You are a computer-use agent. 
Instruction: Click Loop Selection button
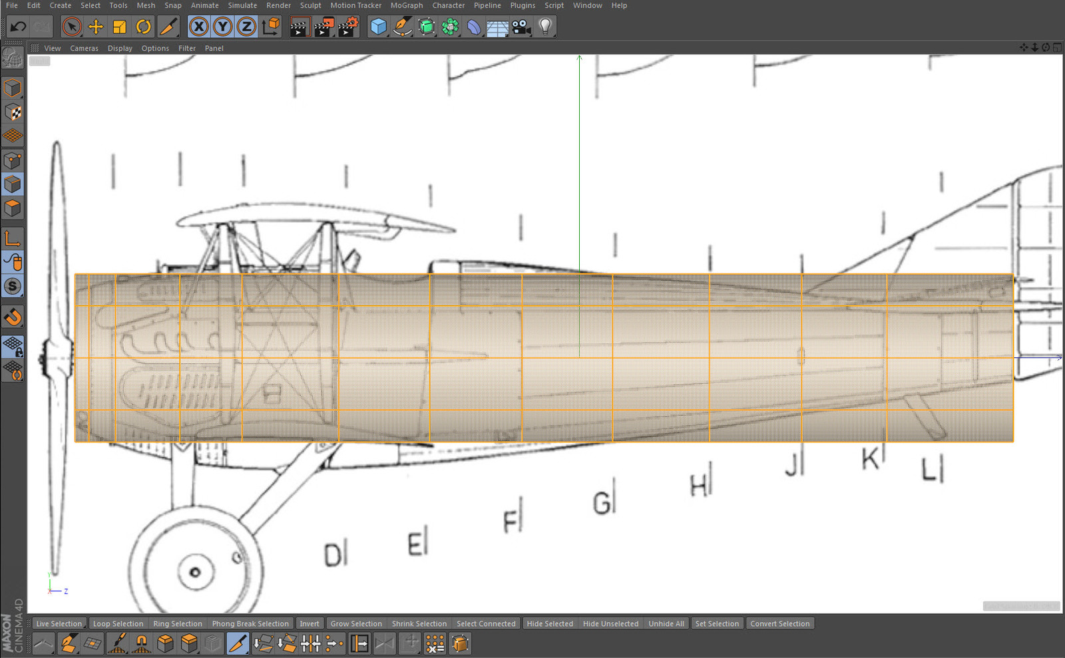pyautogui.click(x=118, y=623)
